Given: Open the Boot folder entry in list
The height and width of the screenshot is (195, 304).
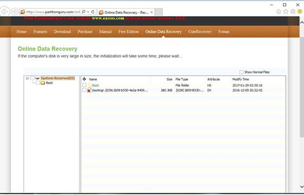Looking at the screenshot, I should point(95,85).
